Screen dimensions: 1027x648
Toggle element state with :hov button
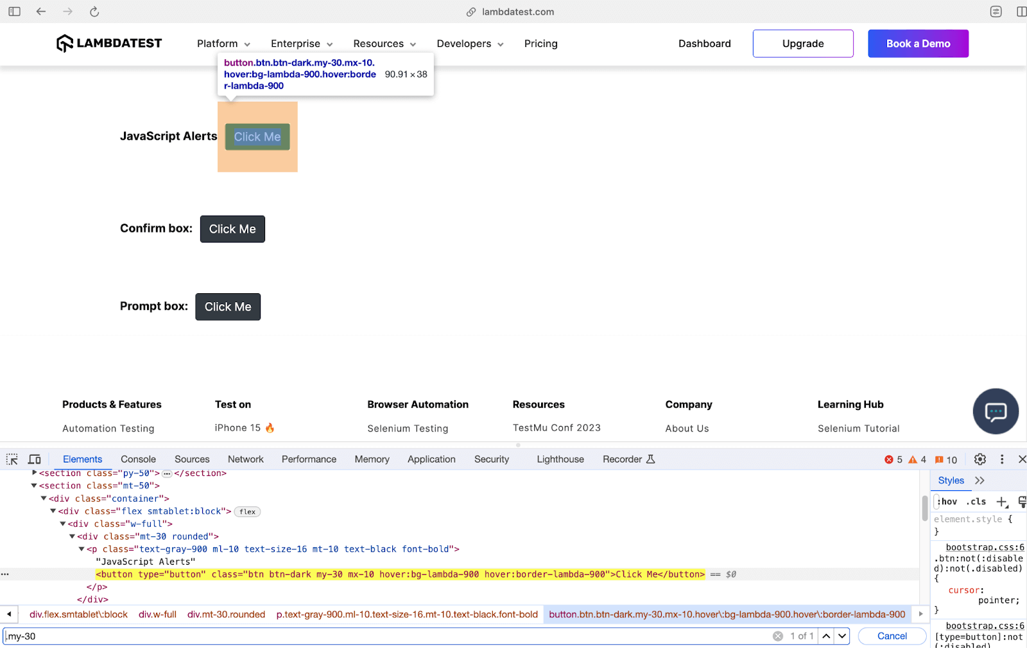coord(947,502)
